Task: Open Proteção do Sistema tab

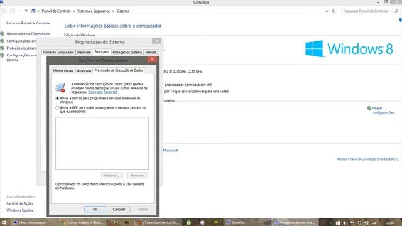Action: tap(127, 52)
